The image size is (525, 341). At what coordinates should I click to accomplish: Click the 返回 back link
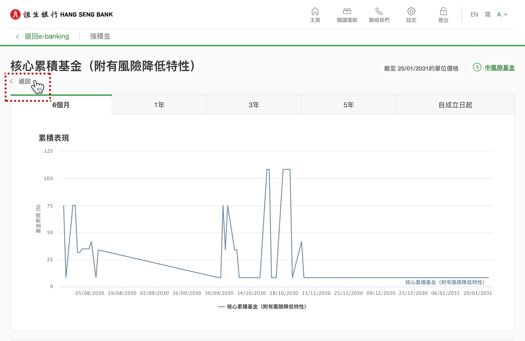click(20, 81)
